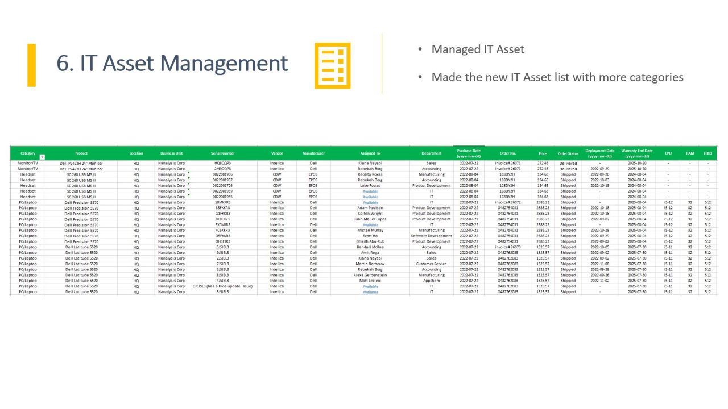This screenshot has width=728, height=409.
Task: Select department cell 'Software Development'
Action: pyautogui.click(x=432, y=236)
